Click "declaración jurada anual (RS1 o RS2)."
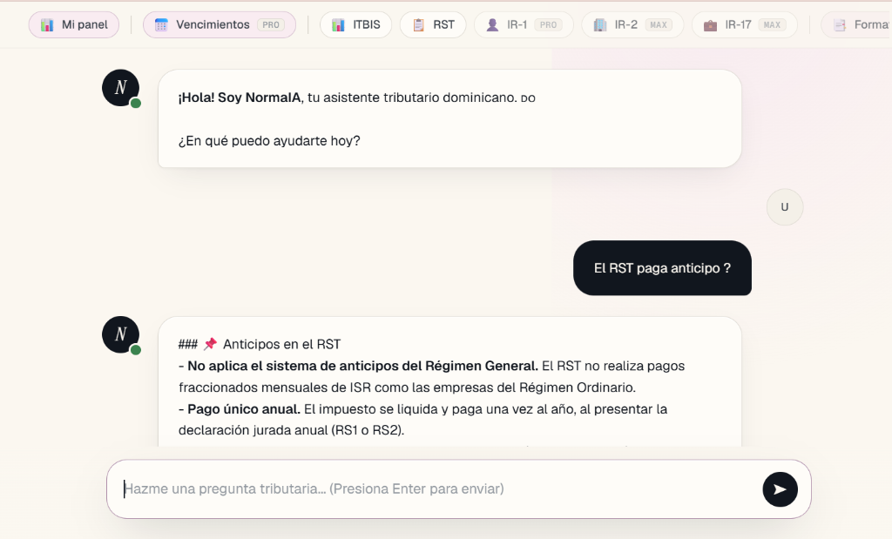Viewport: 892px width, 539px height. [291, 430]
